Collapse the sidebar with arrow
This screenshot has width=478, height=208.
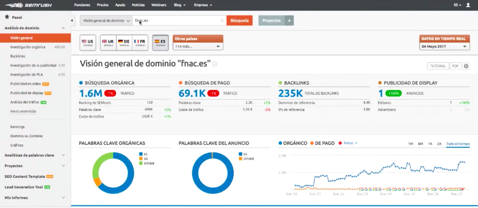tap(72, 20)
